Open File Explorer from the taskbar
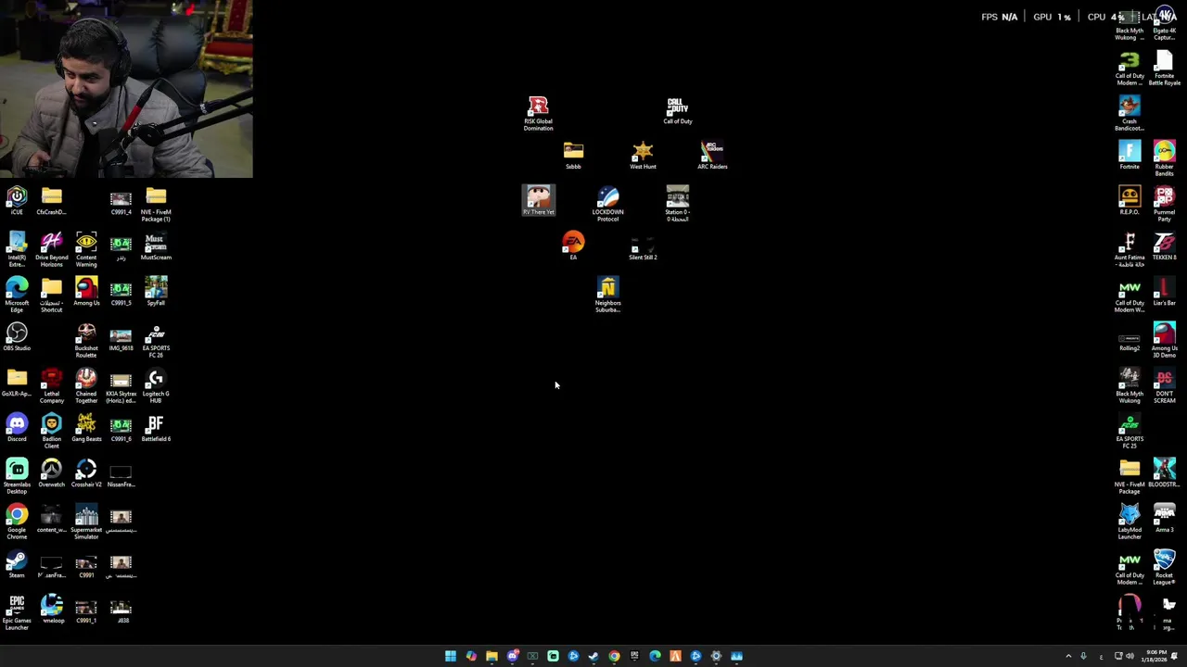The width and height of the screenshot is (1187, 667). [491, 656]
